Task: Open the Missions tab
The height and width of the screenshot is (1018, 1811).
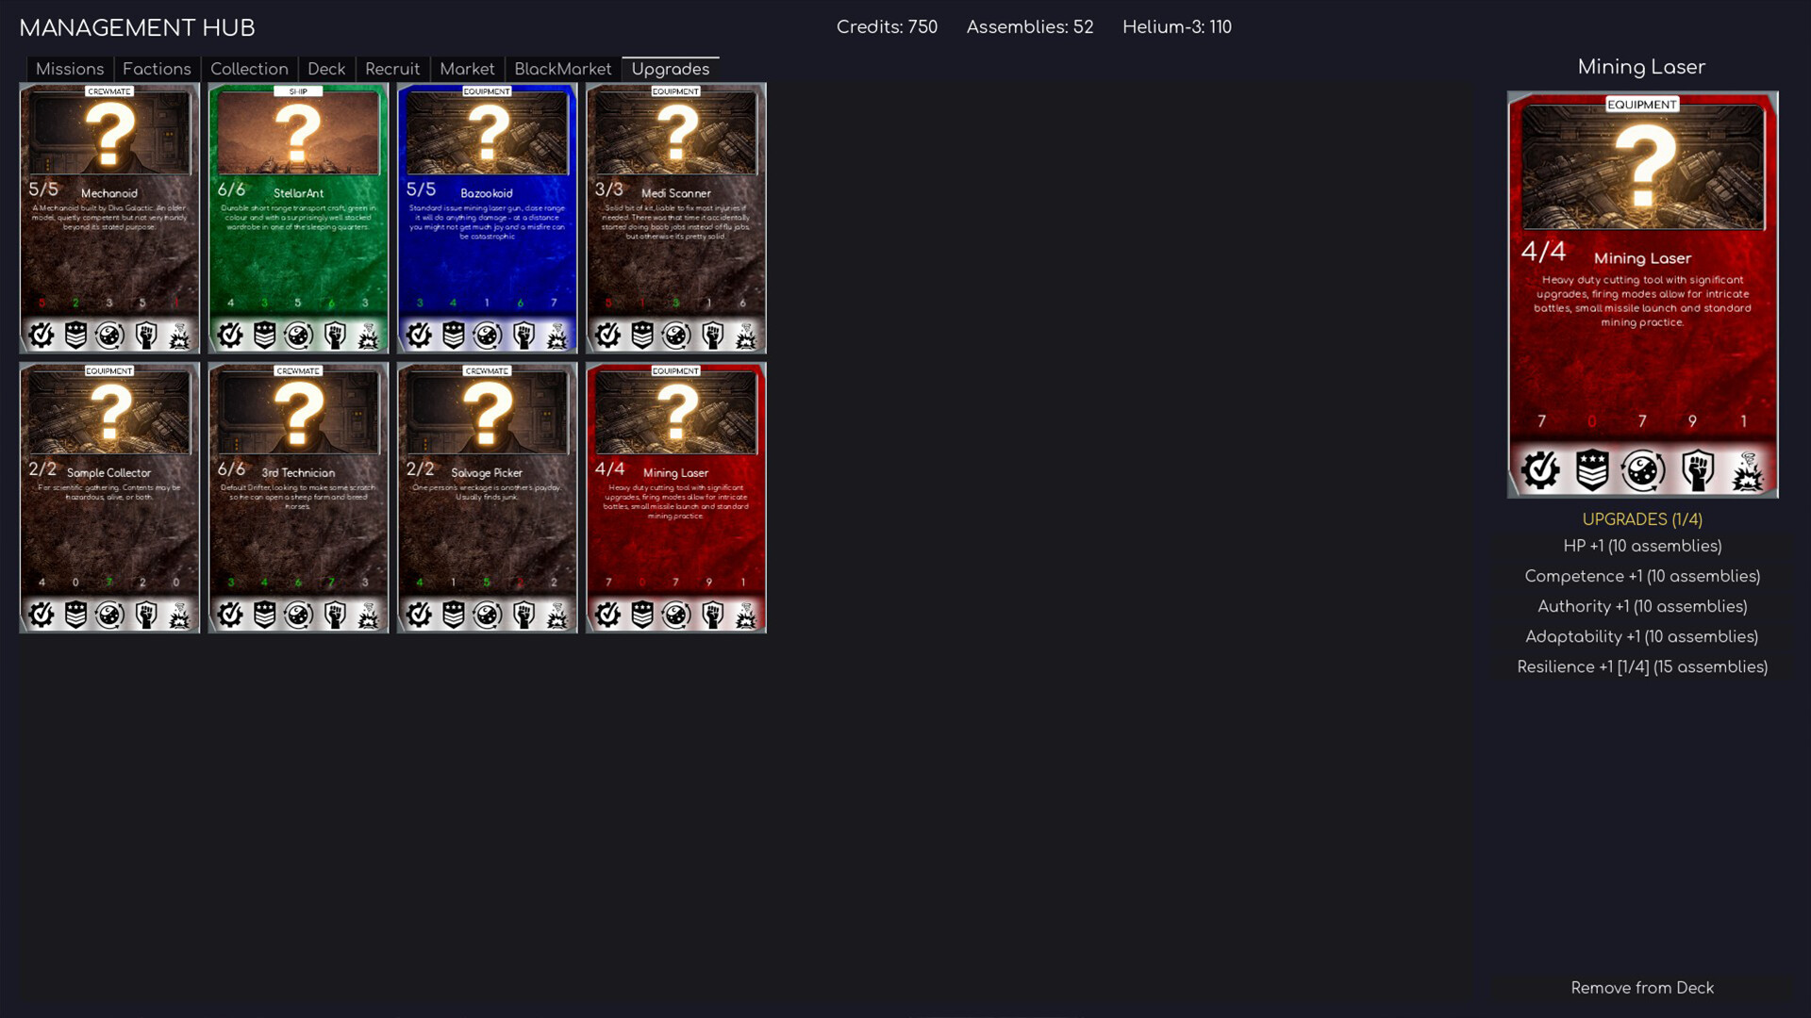Action: [69, 68]
